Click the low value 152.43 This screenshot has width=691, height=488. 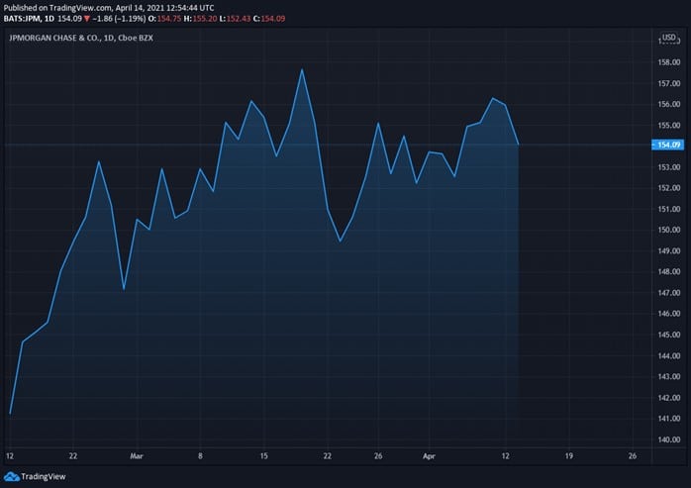tap(239, 19)
